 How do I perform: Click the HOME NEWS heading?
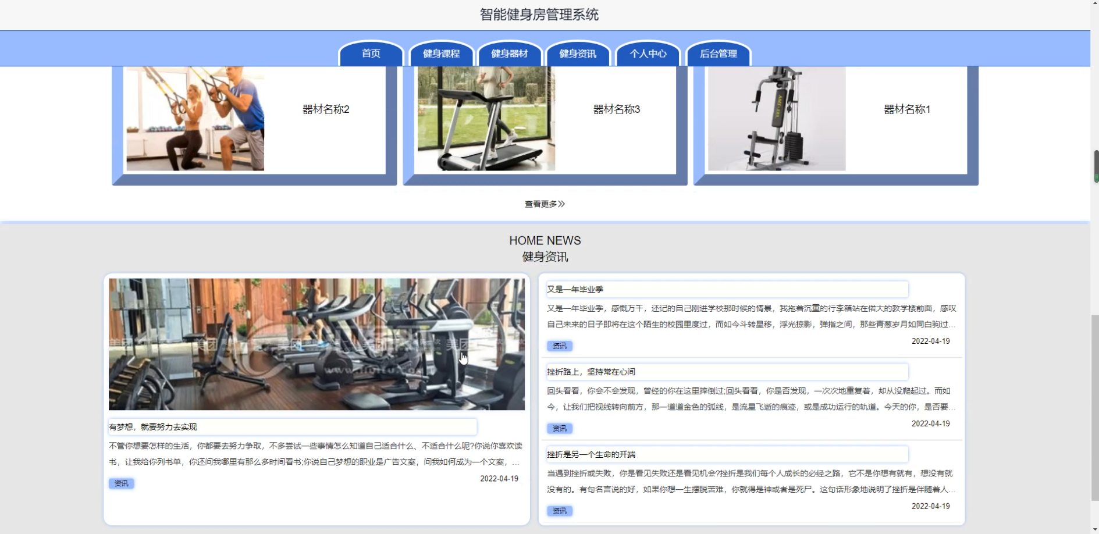pyautogui.click(x=545, y=241)
